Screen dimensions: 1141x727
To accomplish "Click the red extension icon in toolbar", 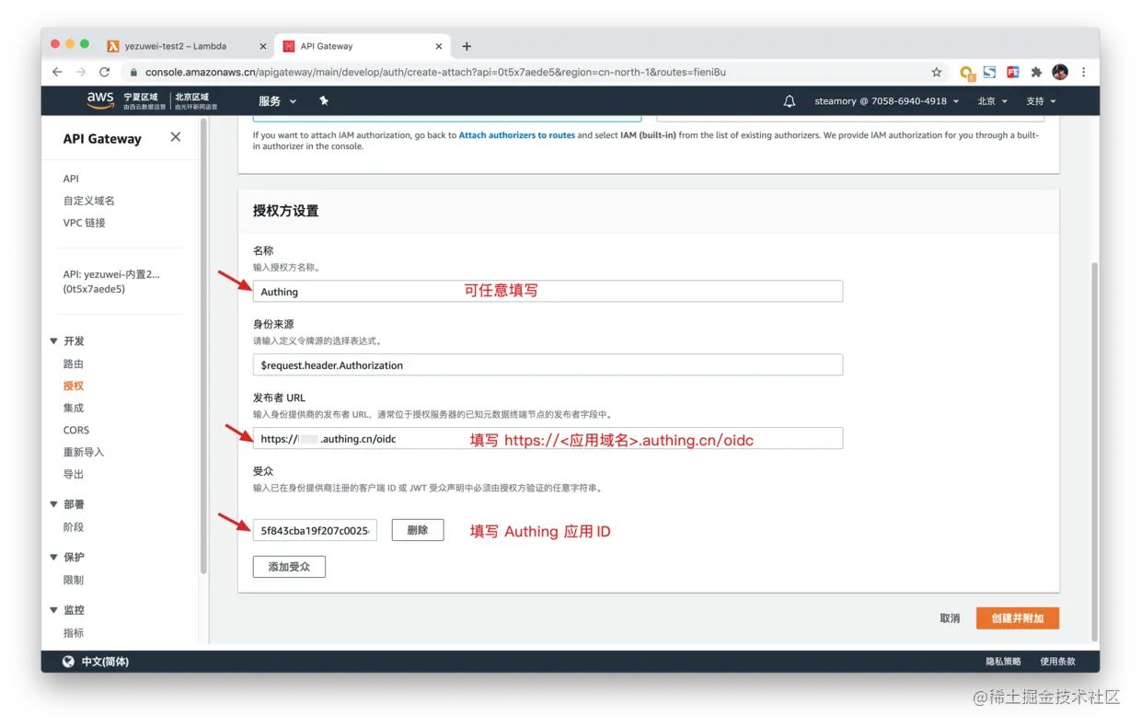I will pyautogui.click(x=1013, y=72).
